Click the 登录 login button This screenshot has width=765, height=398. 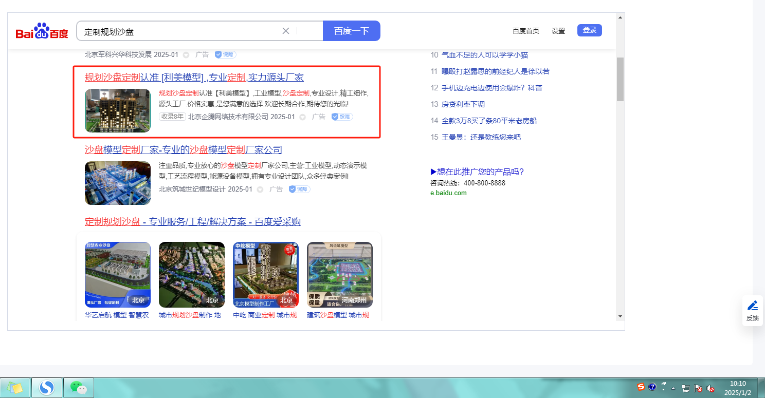click(589, 30)
